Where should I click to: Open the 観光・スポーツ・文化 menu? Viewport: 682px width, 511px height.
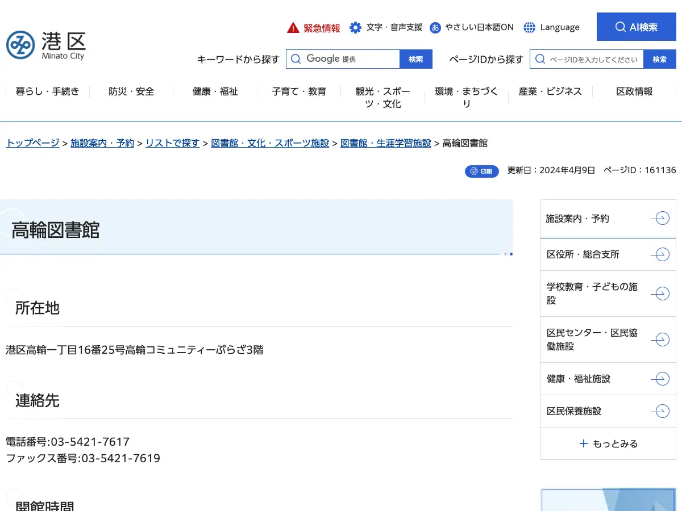tap(382, 98)
